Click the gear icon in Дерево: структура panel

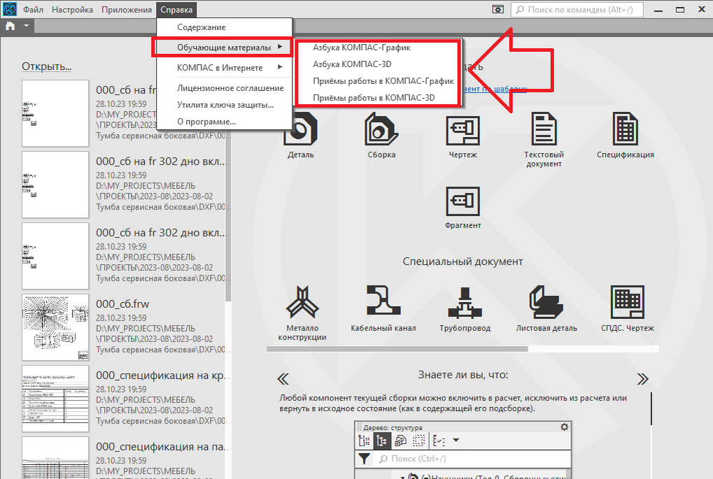pos(564,427)
